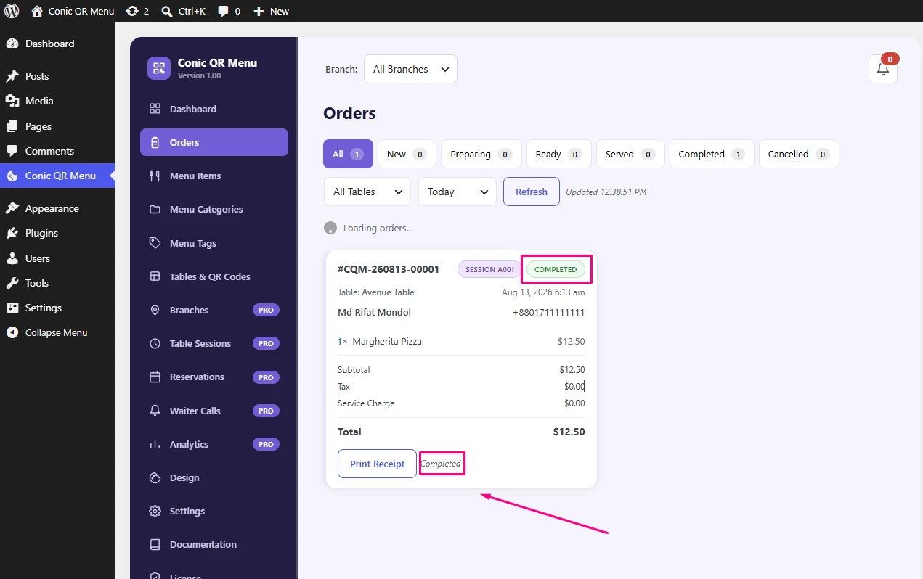The image size is (923, 579).
Task: Click the Branches location pin icon
Action: point(155,310)
